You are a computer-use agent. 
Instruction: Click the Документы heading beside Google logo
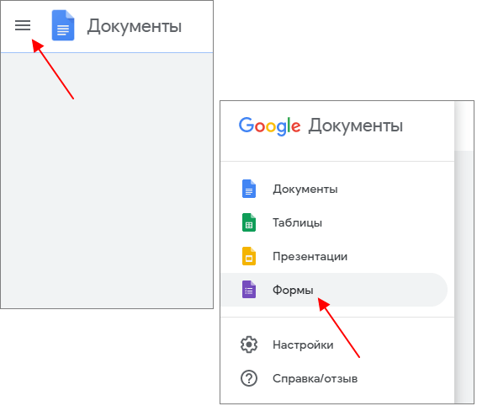(x=356, y=126)
